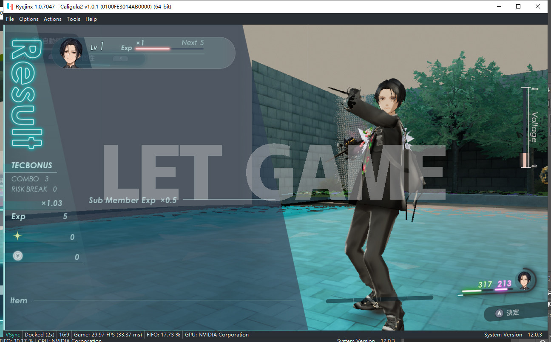Image resolution: width=551 pixels, height=342 pixels.
Task: Click the yen coin currency icon
Action: click(17, 256)
